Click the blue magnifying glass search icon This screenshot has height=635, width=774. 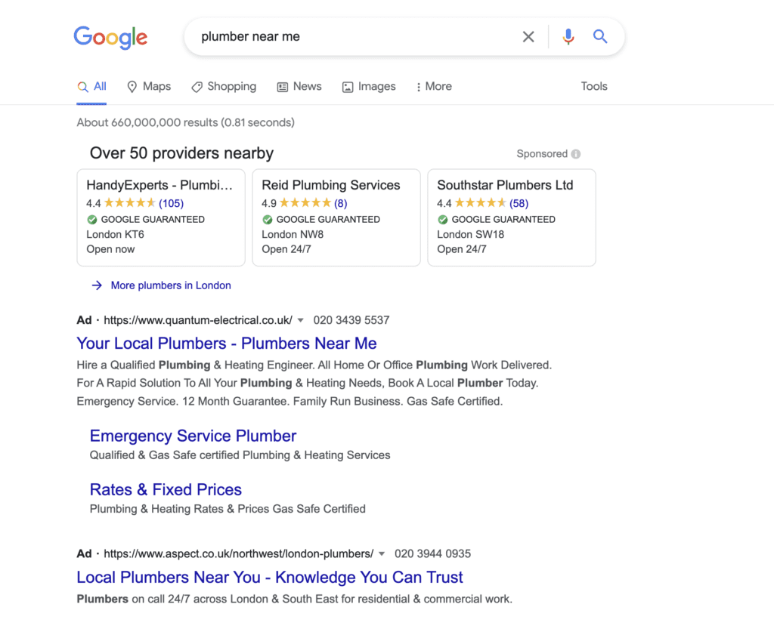pos(600,37)
